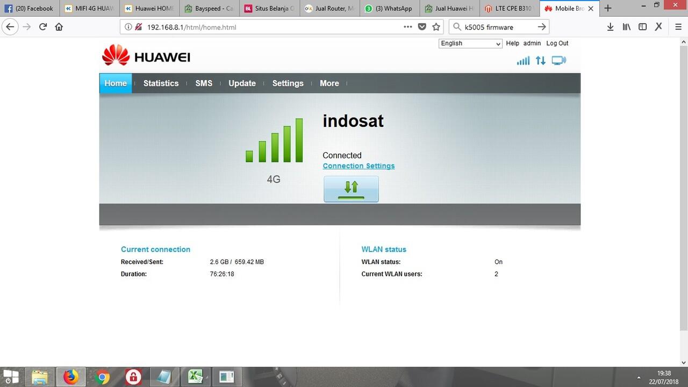Open the Update menu
Viewport: 688px width, 387px height.
click(242, 83)
